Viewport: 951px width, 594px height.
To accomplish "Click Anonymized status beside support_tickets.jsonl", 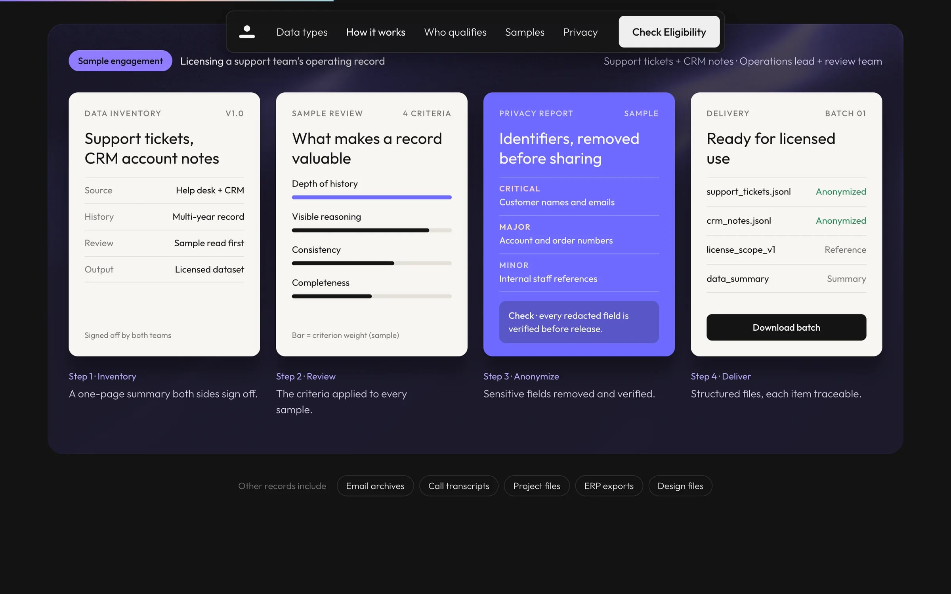I will [x=841, y=192].
